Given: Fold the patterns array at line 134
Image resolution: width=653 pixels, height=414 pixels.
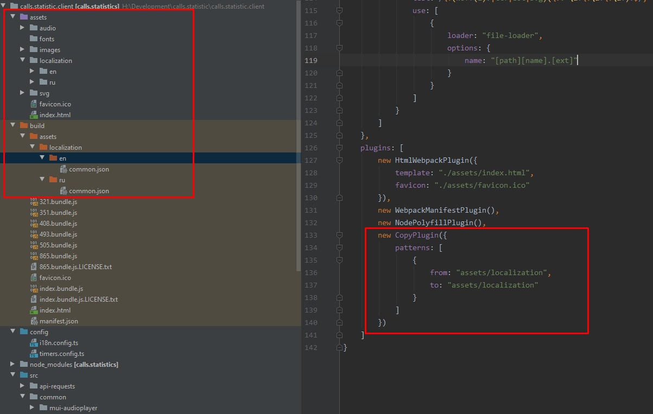Looking at the screenshot, I should (x=339, y=247).
